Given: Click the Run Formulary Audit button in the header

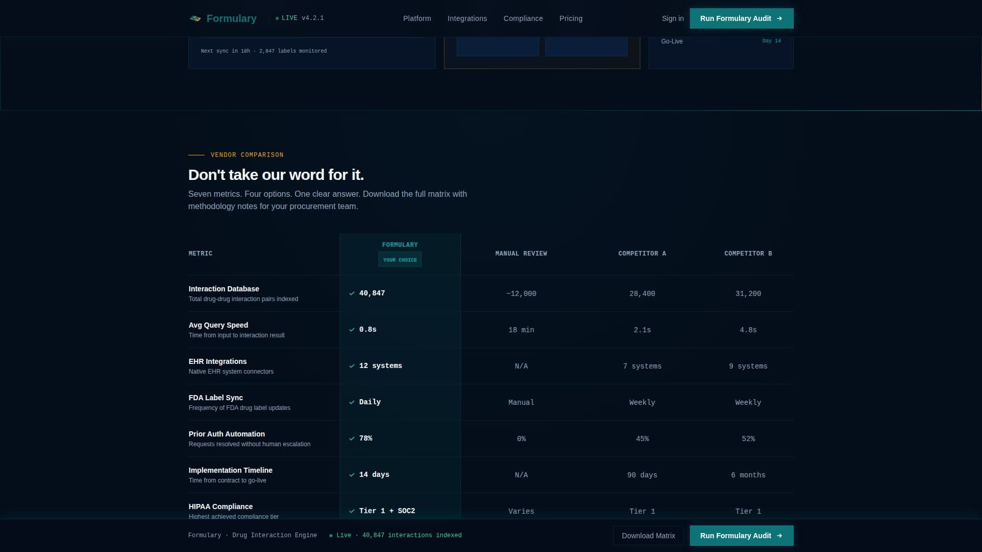Looking at the screenshot, I should point(742,18).
